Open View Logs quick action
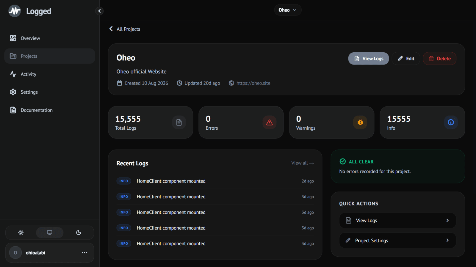 click(398, 221)
